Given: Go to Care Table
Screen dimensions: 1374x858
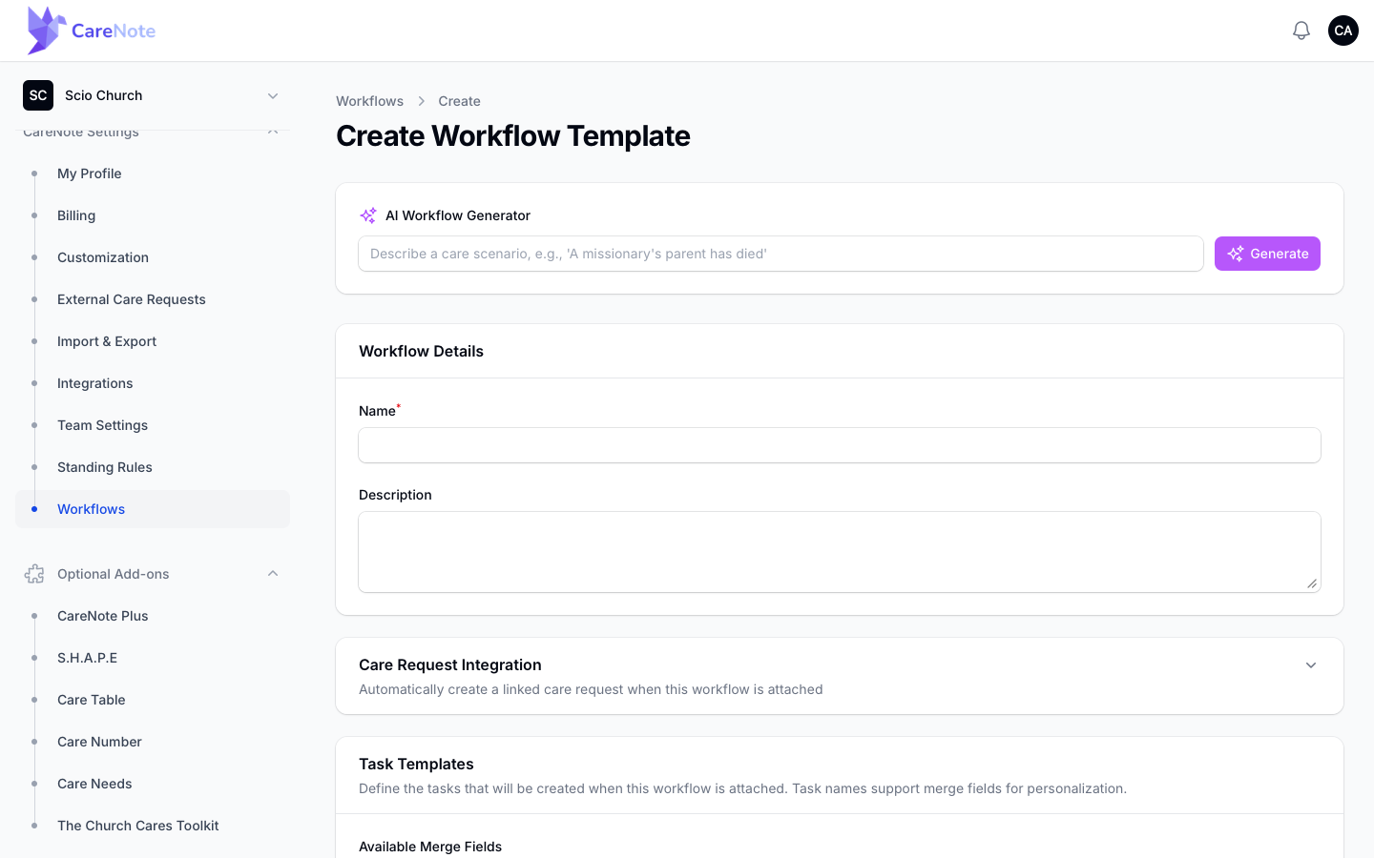Looking at the screenshot, I should tap(153, 700).
